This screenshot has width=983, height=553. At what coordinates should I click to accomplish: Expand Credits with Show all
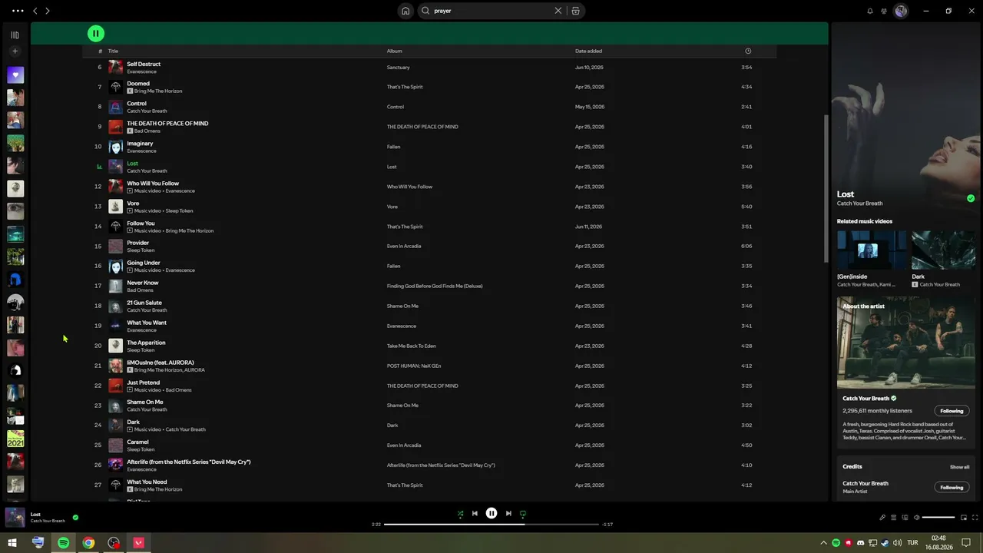pyautogui.click(x=959, y=467)
